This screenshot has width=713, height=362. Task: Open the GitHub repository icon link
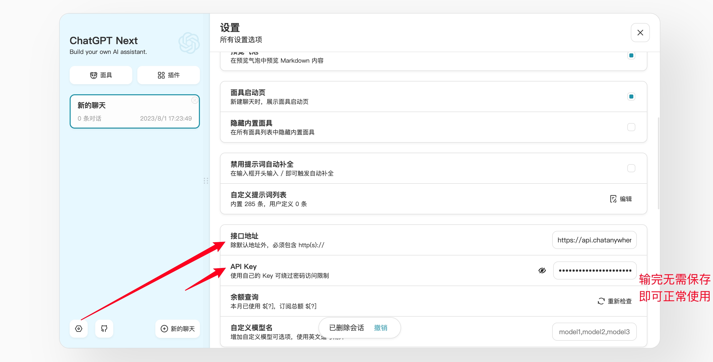[104, 328]
